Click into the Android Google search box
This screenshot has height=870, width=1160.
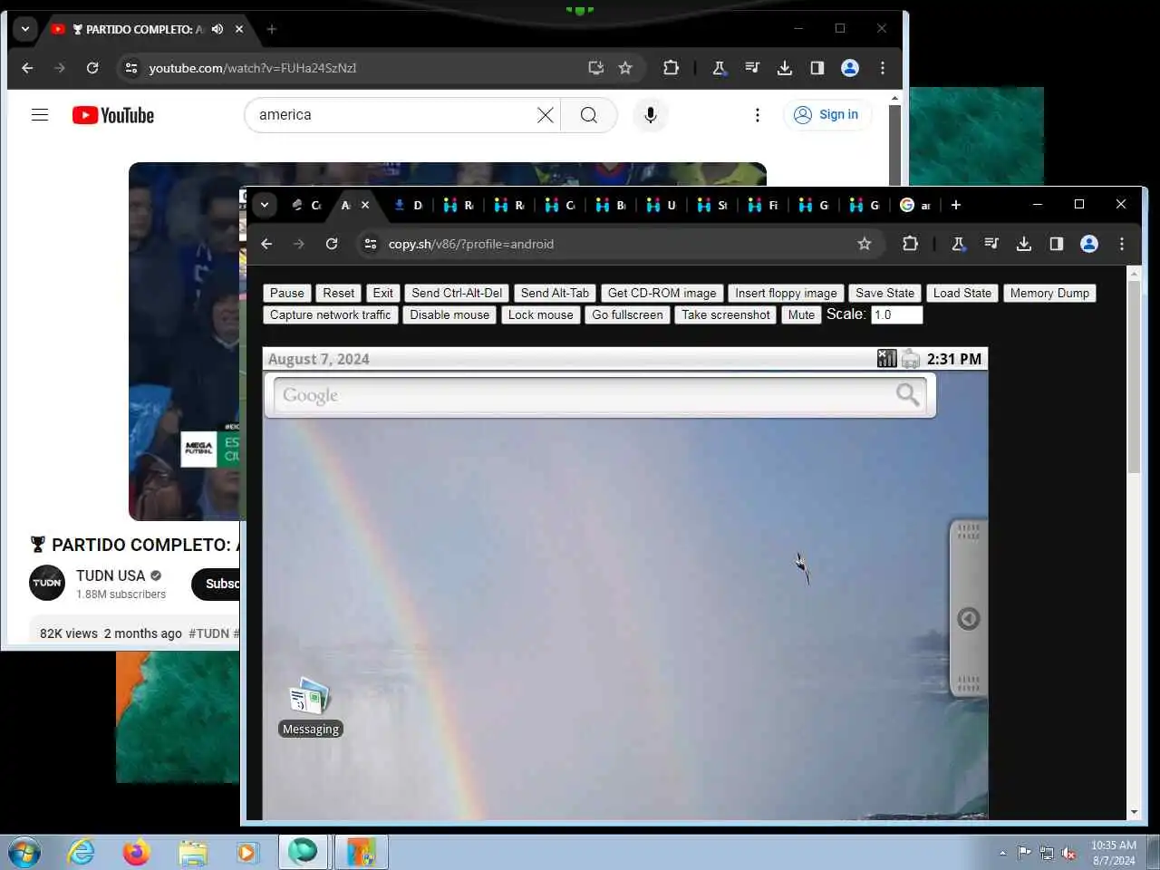click(599, 395)
